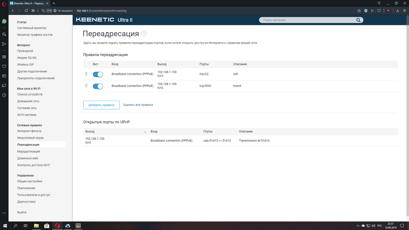Open Контроль доступа Wi-Fi page

tap(33, 165)
